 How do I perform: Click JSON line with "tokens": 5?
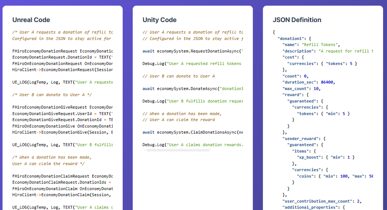tap(322, 64)
